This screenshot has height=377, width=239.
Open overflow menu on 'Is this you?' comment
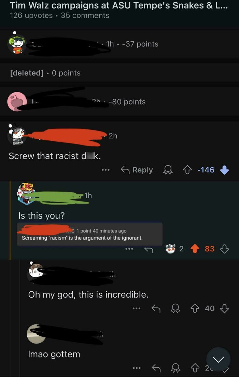[x=129, y=249]
